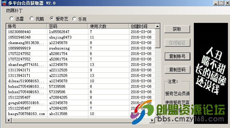Click the 获取 button
The height and width of the screenshot is (128, 230).
tap(177, 29)
